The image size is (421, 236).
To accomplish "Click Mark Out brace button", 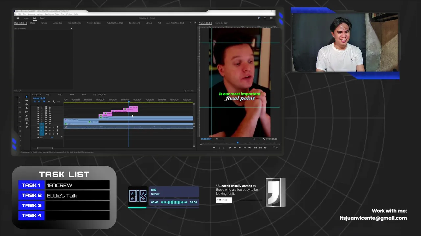I will click(224, 148).
